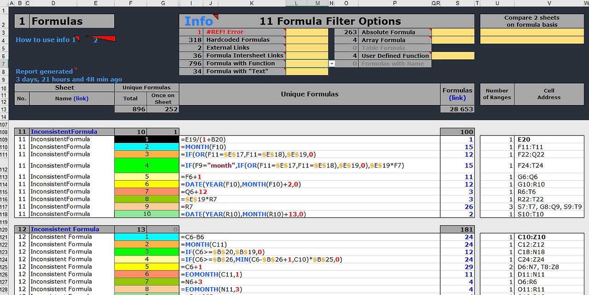The width and height of the screenshot is (589, 295).
Task: Open the dropdown arrow beside Formula with Function
Action: [x=331, y=64]
